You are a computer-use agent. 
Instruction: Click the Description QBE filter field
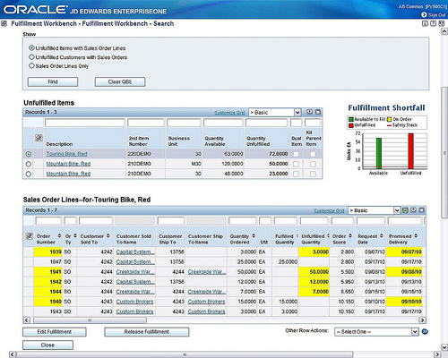tap(85, 123)
